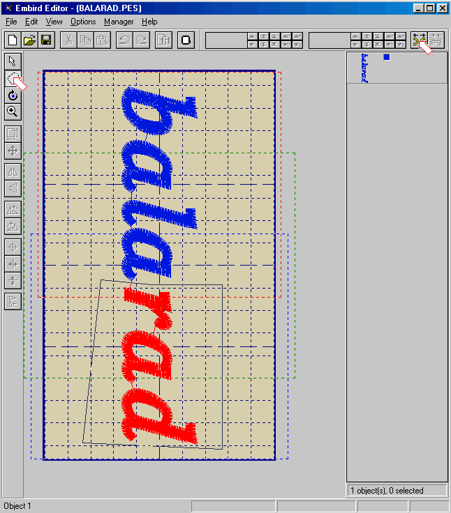Click the Paste clipboard icon

click(102, 40)
